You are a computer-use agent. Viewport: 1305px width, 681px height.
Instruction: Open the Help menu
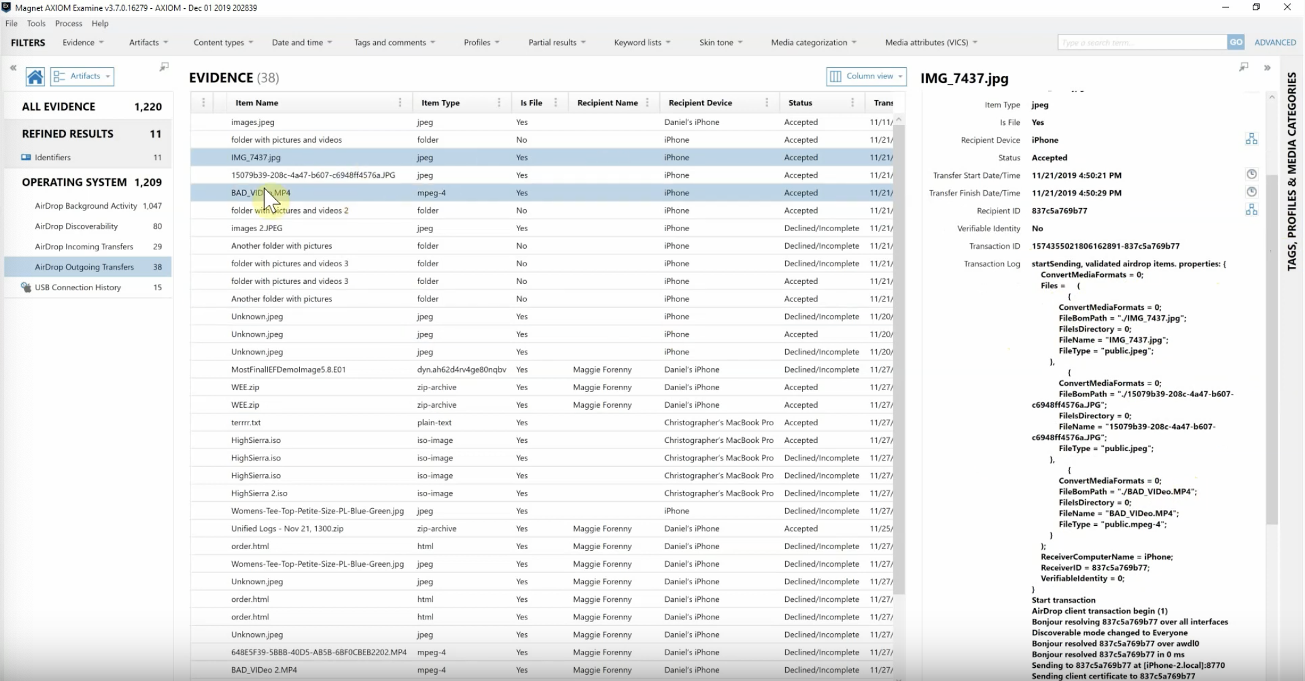click(x=100, y=23)
